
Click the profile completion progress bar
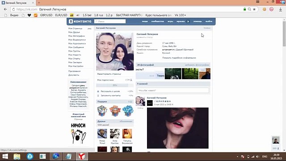[115, 85]
